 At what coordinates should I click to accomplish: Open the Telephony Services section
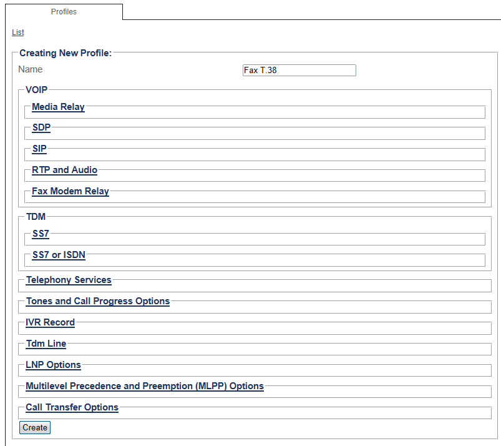pos(69,280)
